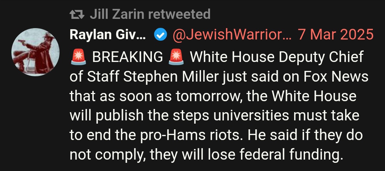
Task: Open the 7 Mar 2025 timestamp
Action: tap(336, 35)
